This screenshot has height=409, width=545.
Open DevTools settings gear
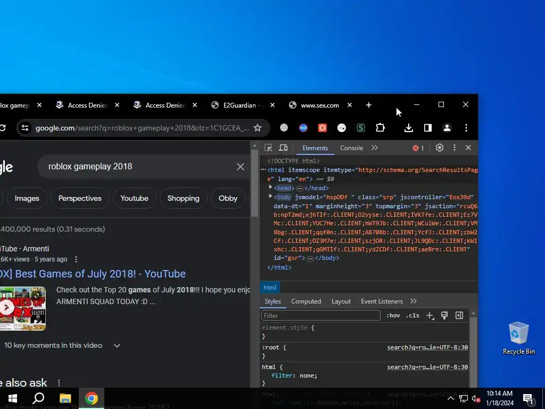coord(439,148)
